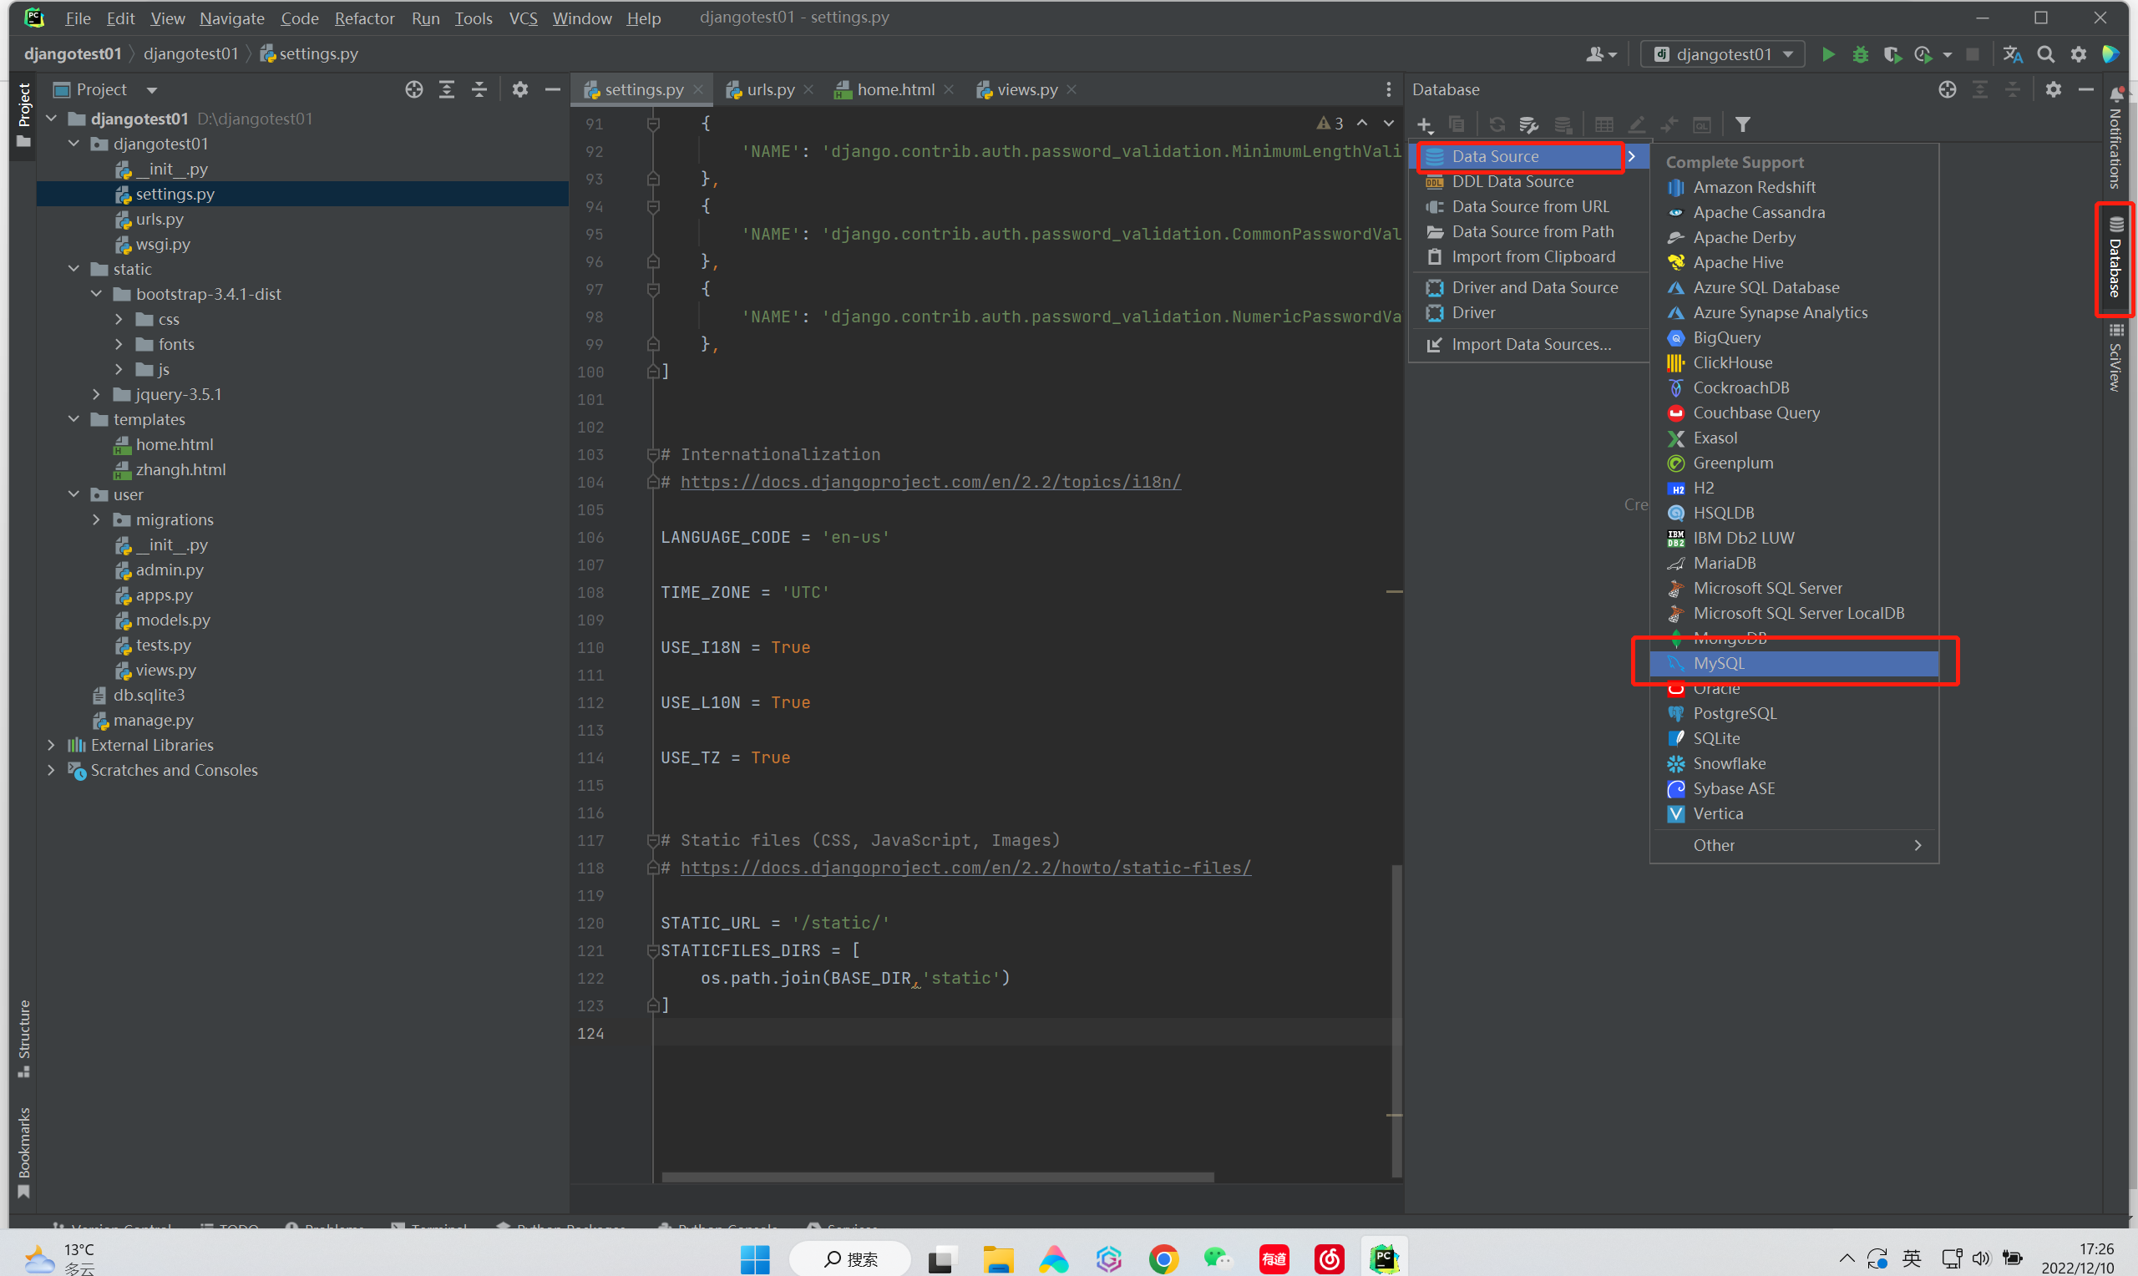Select opened file target icon in Project panel
The width and height of the screenshot is (2138, 1276).
pyautogui.click(x=414, y=89)
